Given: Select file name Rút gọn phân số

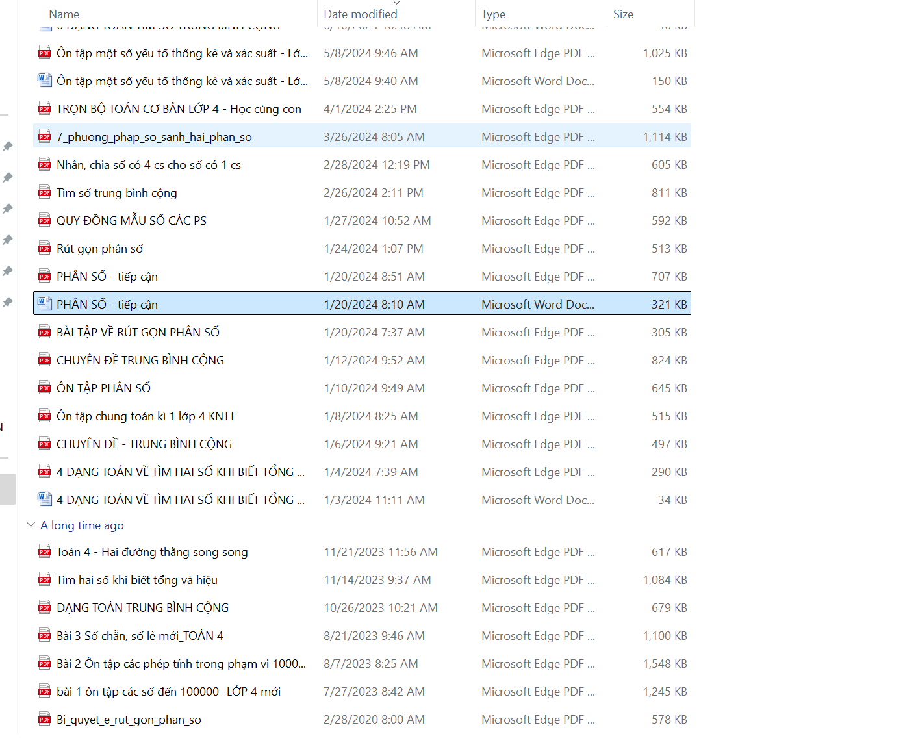Looking at the screenshot, I should pyautogui.click(x=99, y=249).
